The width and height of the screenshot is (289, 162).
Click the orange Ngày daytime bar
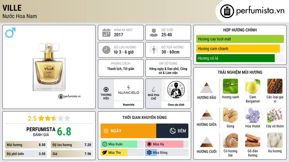pos(128,131)
